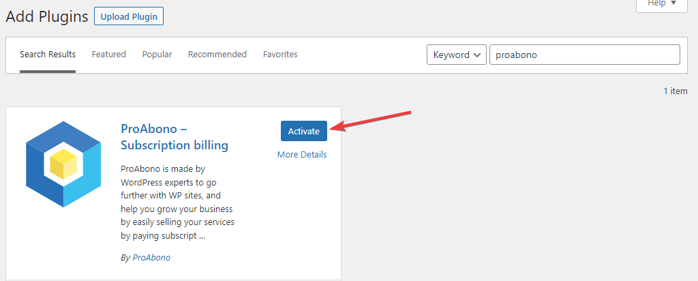
Task: Switch to the Popular tab
Action: (x=157, y=55)
